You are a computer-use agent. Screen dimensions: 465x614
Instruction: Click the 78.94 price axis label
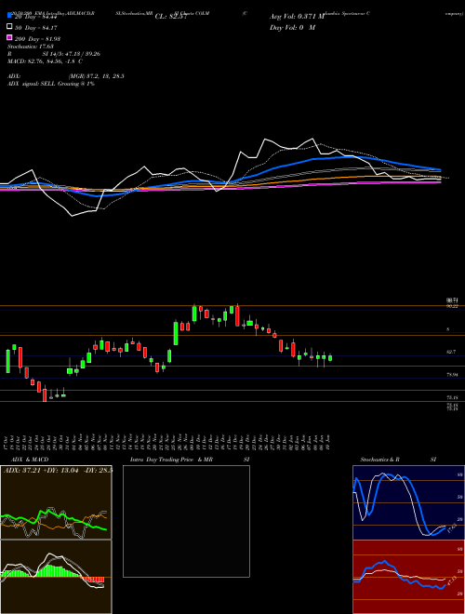pyautogui.click(x=453, y=375)
